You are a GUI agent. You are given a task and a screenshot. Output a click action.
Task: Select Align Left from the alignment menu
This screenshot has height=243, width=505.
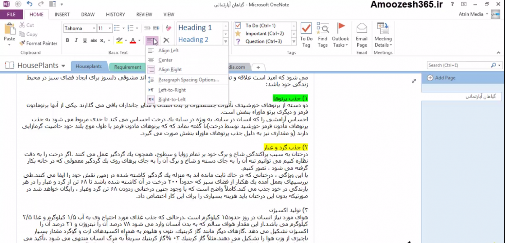(168, 51)
